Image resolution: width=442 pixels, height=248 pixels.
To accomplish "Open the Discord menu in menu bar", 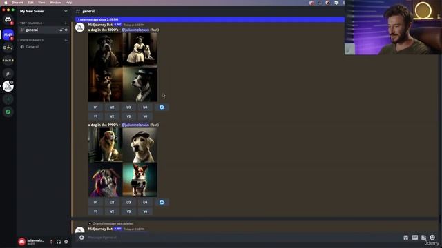I will click(18, 3).
